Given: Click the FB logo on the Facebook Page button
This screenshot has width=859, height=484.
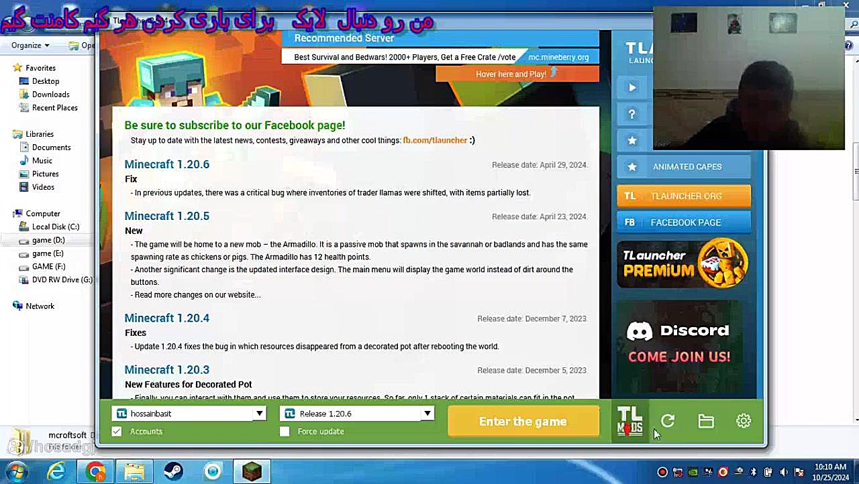Looking at the screenshot, I should [630, 223].
